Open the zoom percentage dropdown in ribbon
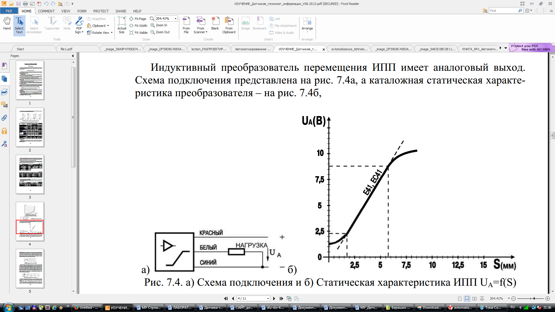Viewport: 555px width, 312px height. click(175, 18)
